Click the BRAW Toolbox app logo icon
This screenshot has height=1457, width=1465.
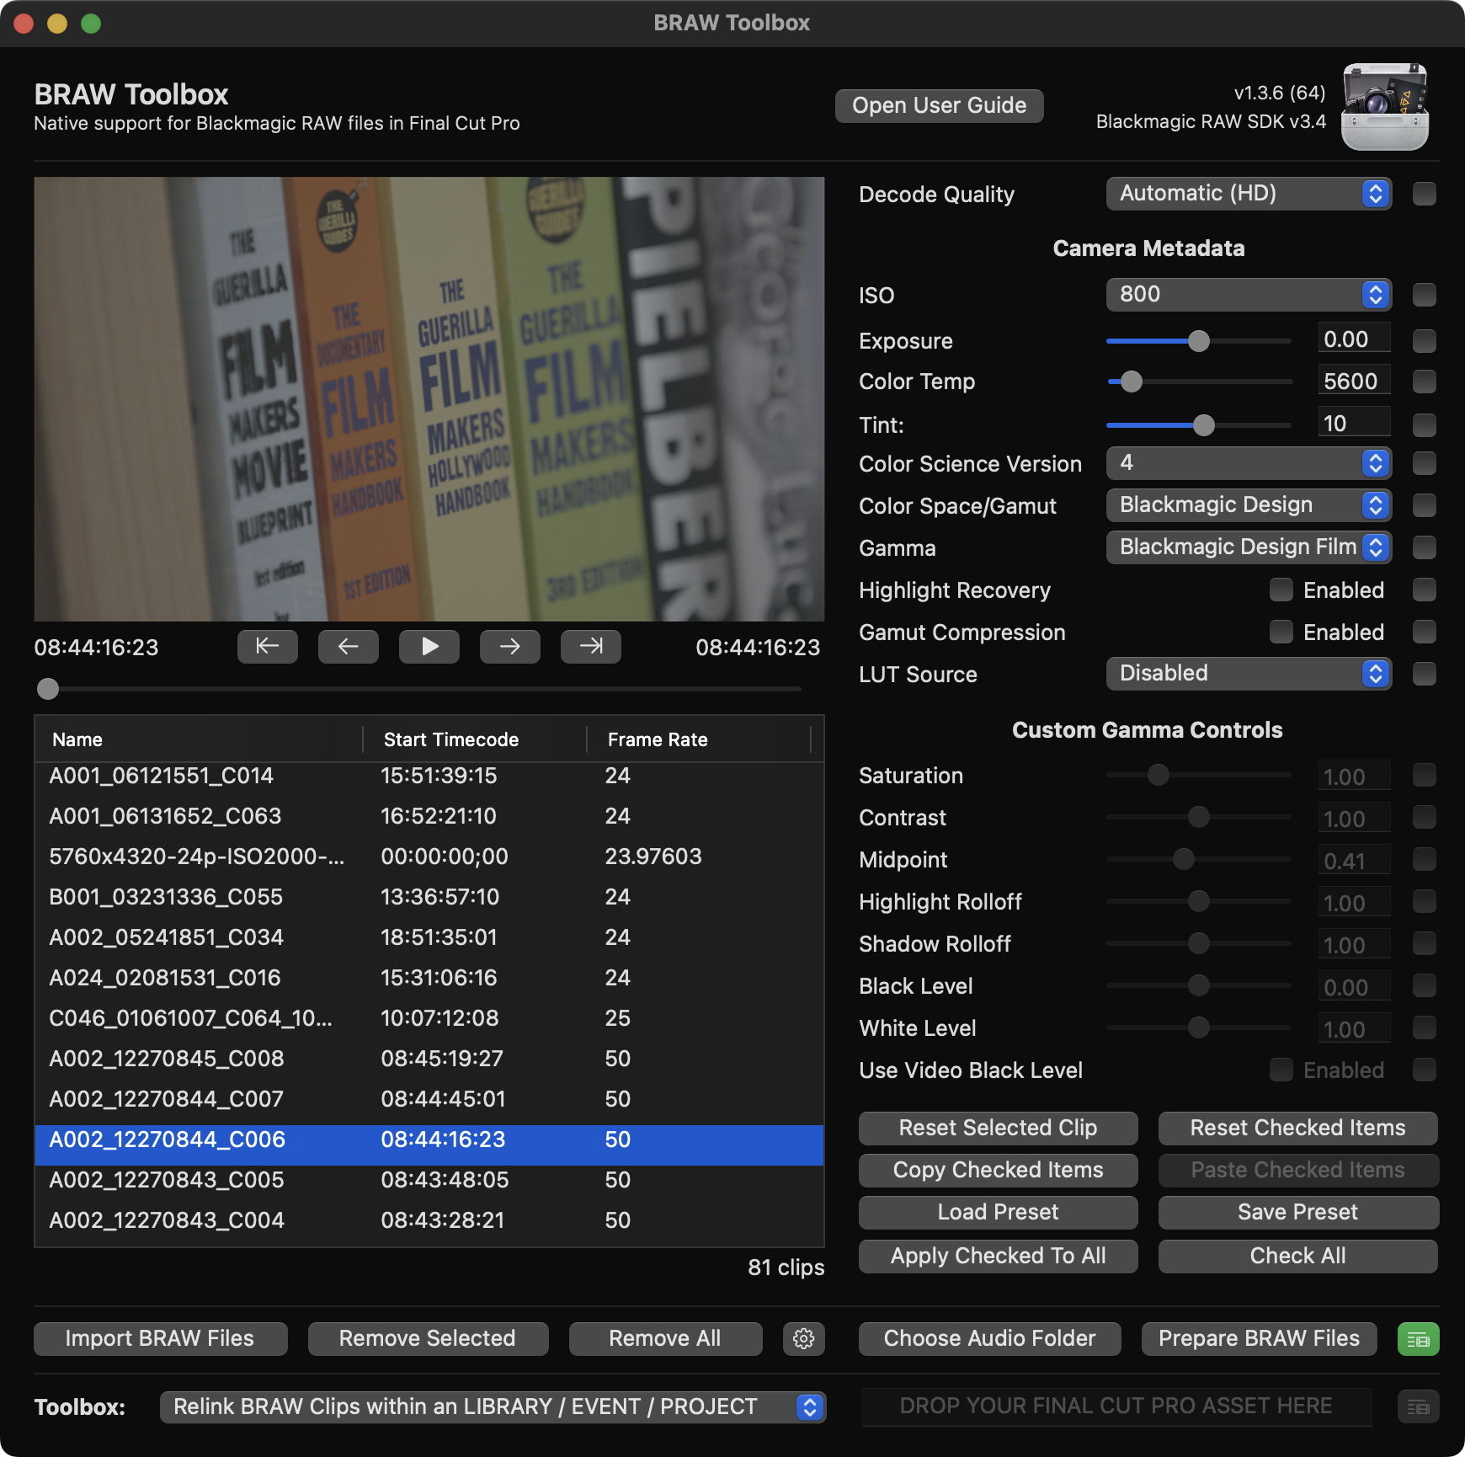(1384, 107)
